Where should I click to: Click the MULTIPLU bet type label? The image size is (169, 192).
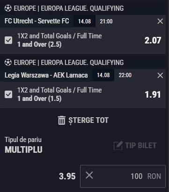tap(23, 149)
